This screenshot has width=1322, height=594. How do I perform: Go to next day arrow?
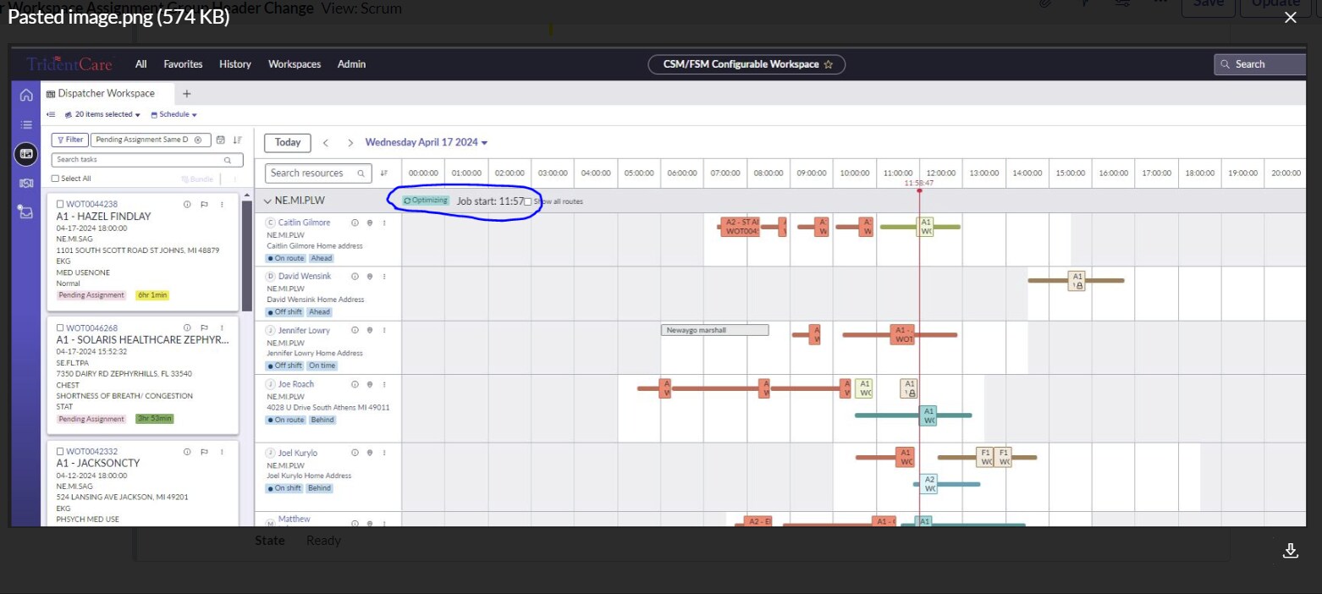point(350,143)
